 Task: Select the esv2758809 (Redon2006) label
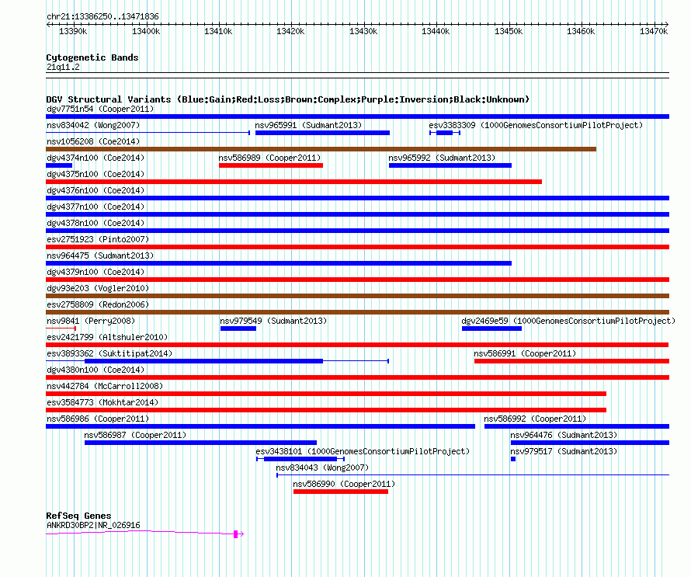98,304
